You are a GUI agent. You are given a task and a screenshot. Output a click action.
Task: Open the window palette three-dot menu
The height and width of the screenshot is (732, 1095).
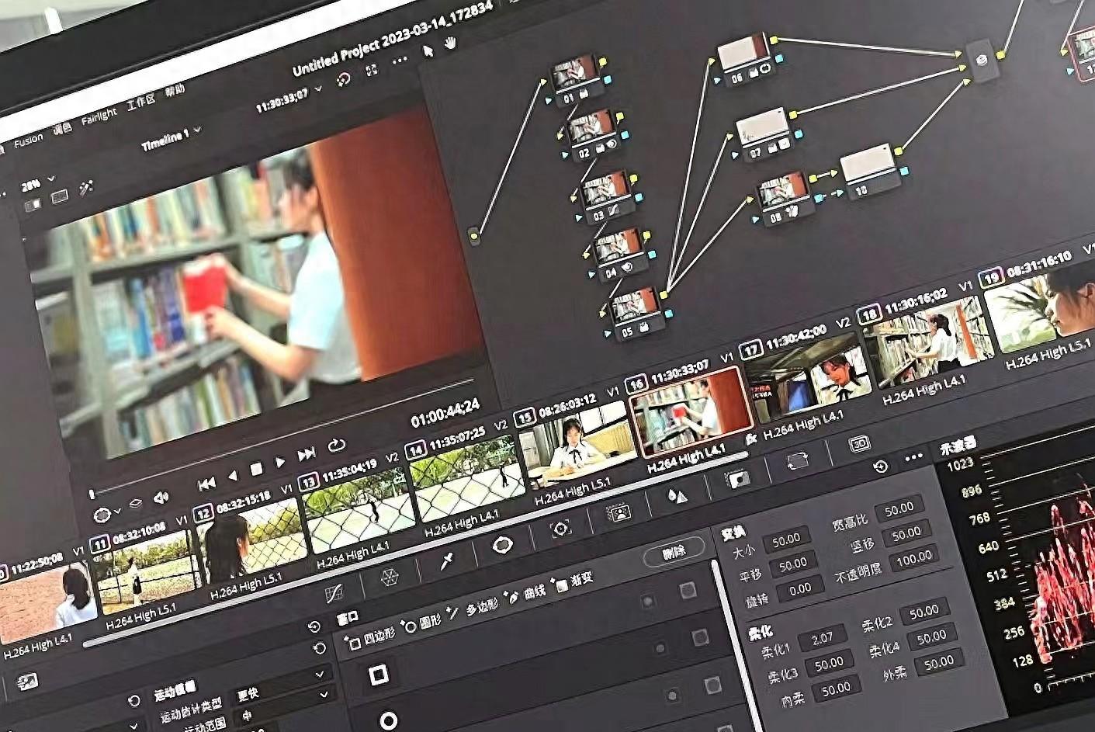[913, 457]
